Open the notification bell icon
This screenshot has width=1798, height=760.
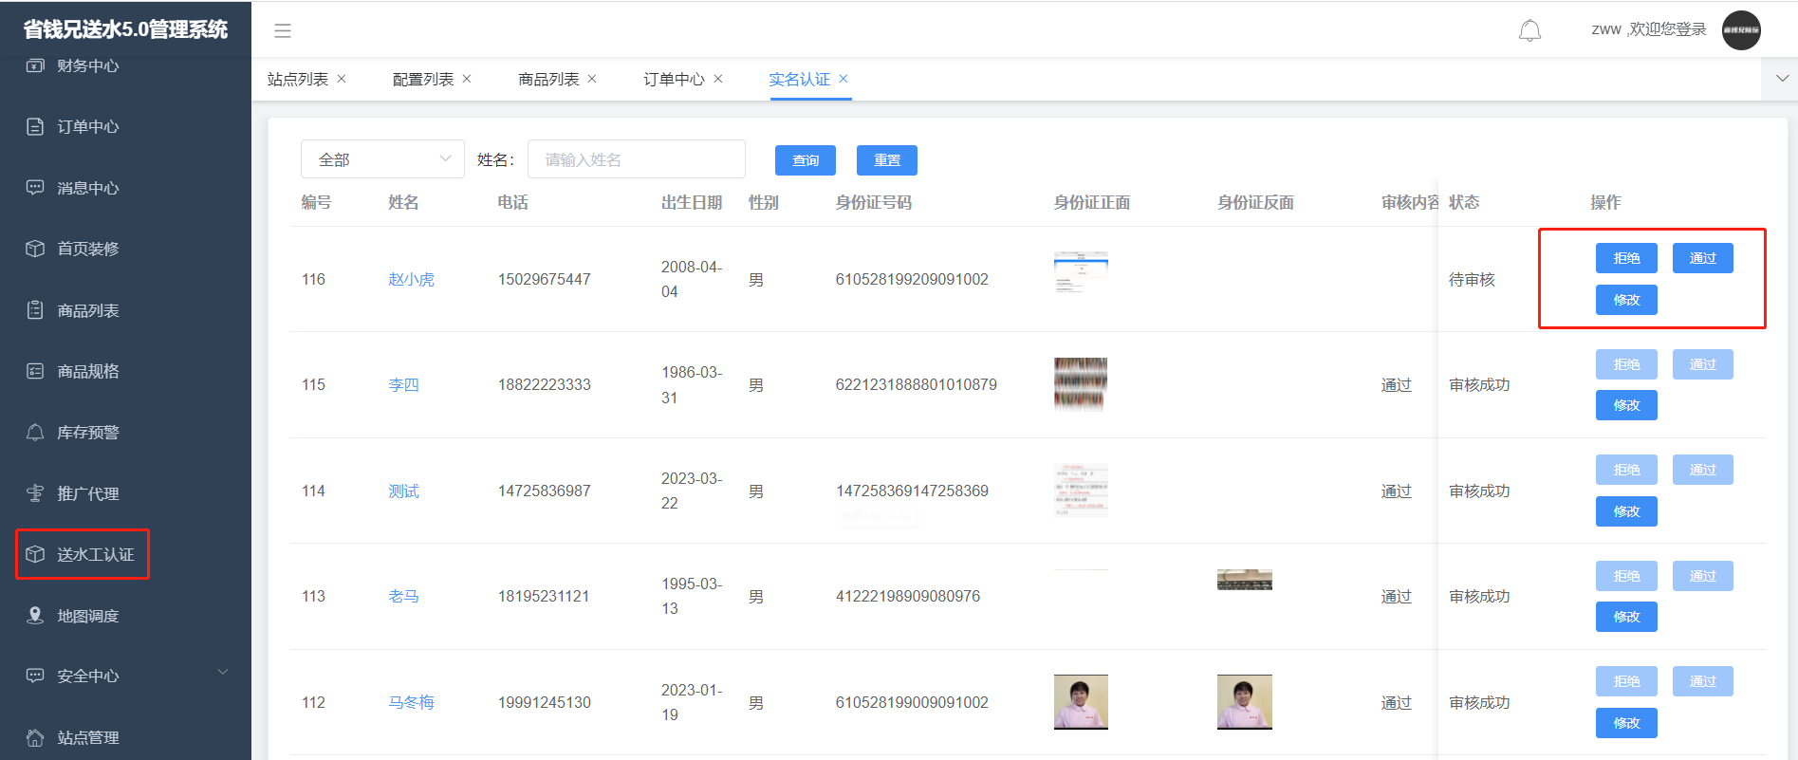[x=1529, y=30]
